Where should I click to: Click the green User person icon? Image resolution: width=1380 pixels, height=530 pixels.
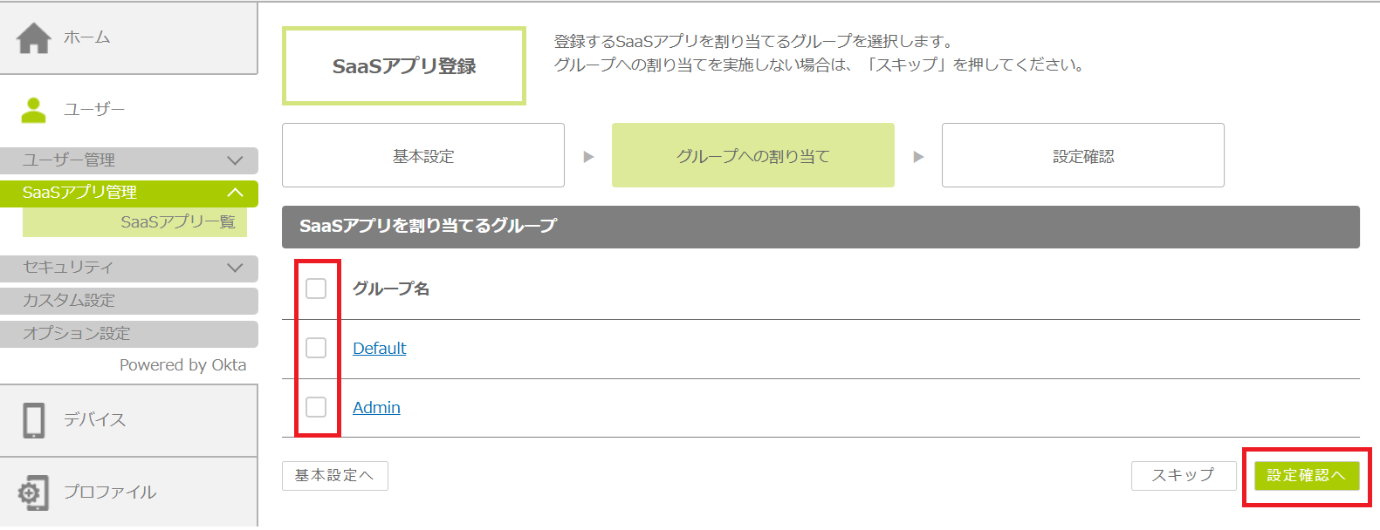pyautogui.click(x=34, y=110)
